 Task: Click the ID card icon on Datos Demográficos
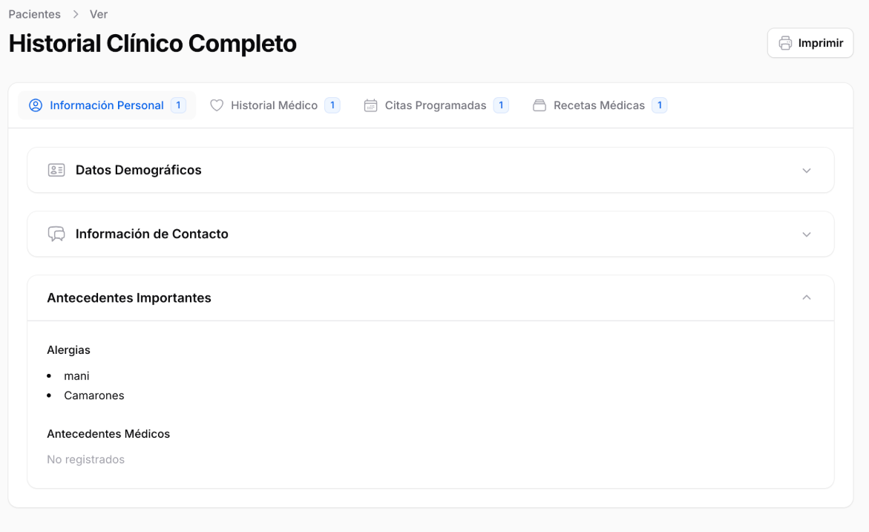(x=56, y=170)
